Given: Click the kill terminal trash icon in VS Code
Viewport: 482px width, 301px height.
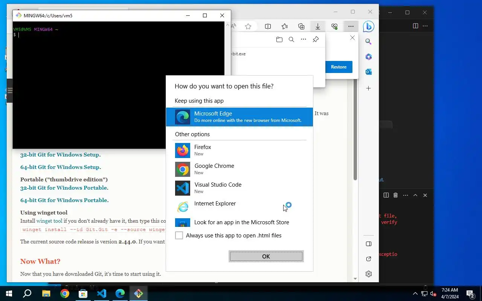Looking at the screenshot, I should [x=395, y=195].
